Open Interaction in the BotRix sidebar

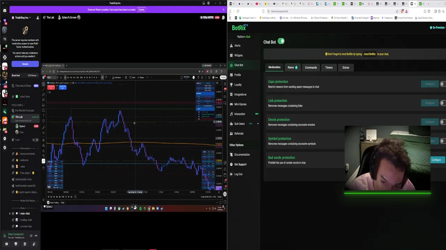[x=239, y=114]
